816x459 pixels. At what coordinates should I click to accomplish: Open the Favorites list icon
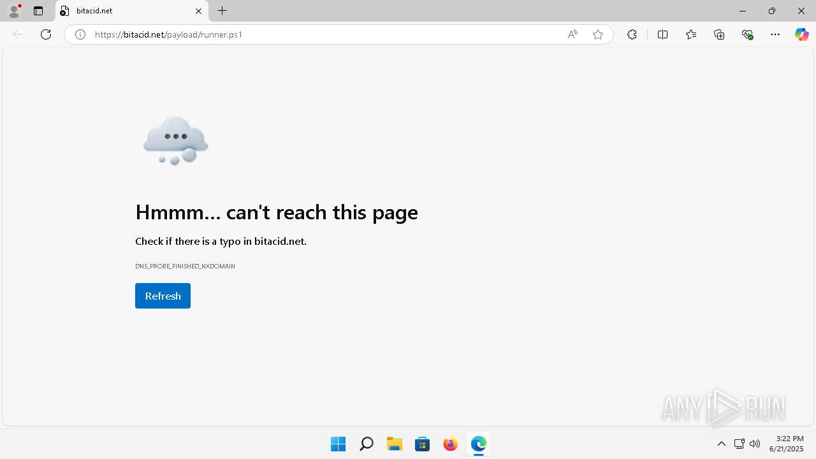coord(691,34)
